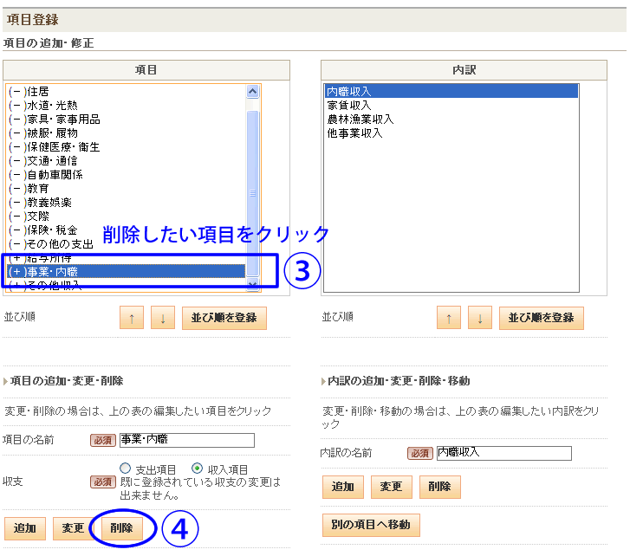Click the up arrow under the 内訳 list
The width and height of the screenshot is (630, 556).
click(x=448, y=318)
